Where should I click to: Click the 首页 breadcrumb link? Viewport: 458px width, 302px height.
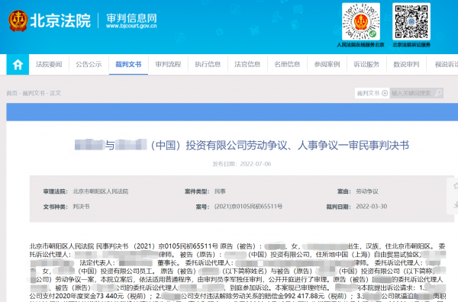pyautogui.click(x=12, y=93)
